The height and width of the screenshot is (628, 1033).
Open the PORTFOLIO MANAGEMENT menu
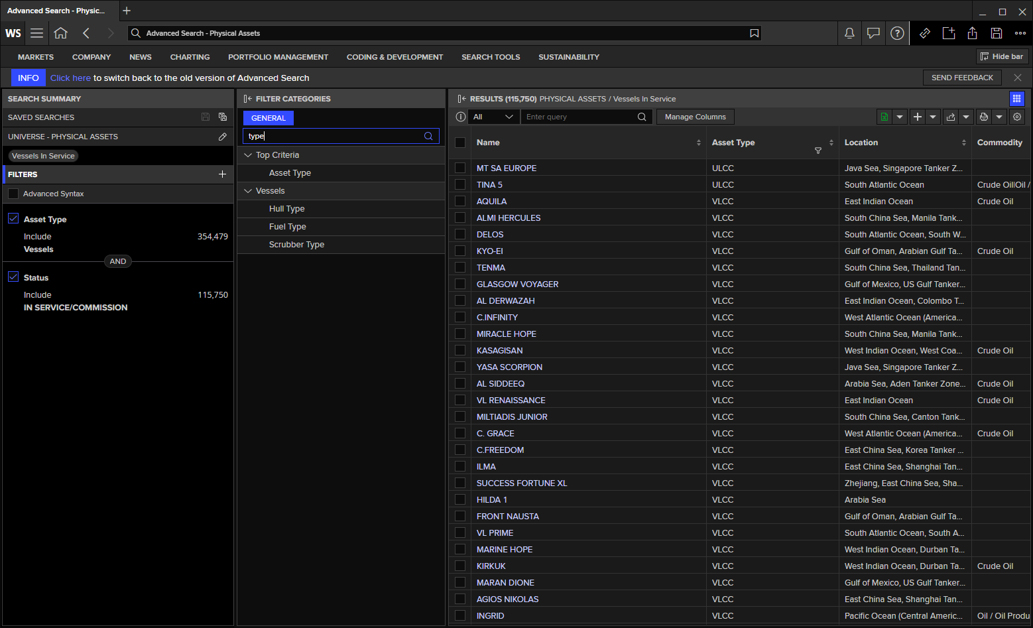coord(278,57)
